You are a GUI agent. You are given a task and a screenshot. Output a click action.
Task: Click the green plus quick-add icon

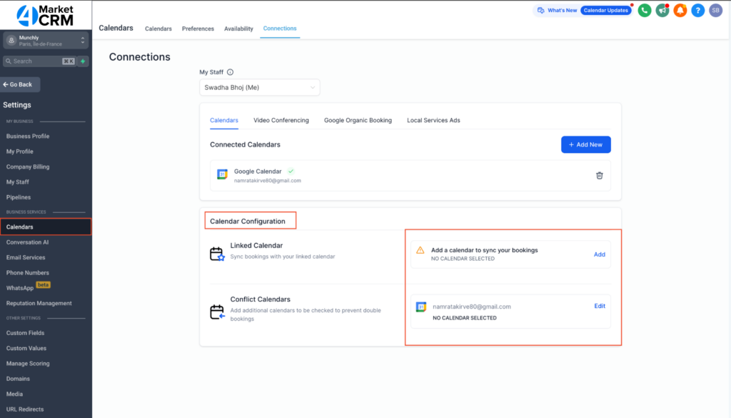point(84,61)
